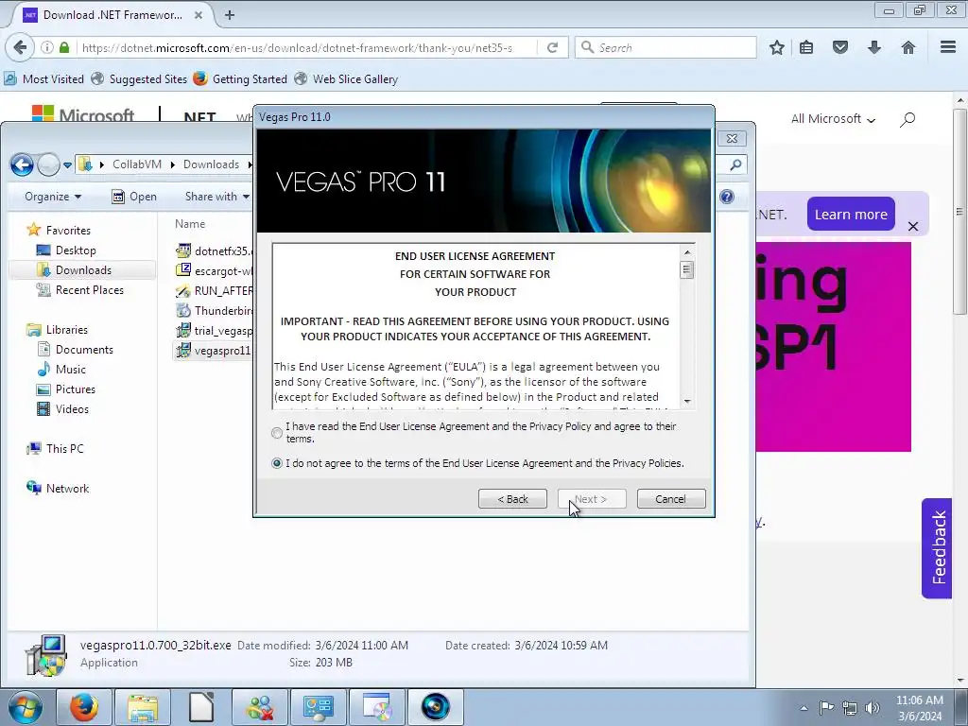Open the Feedback side tab
Screen dimensions: 968x726
click(937, 548)
